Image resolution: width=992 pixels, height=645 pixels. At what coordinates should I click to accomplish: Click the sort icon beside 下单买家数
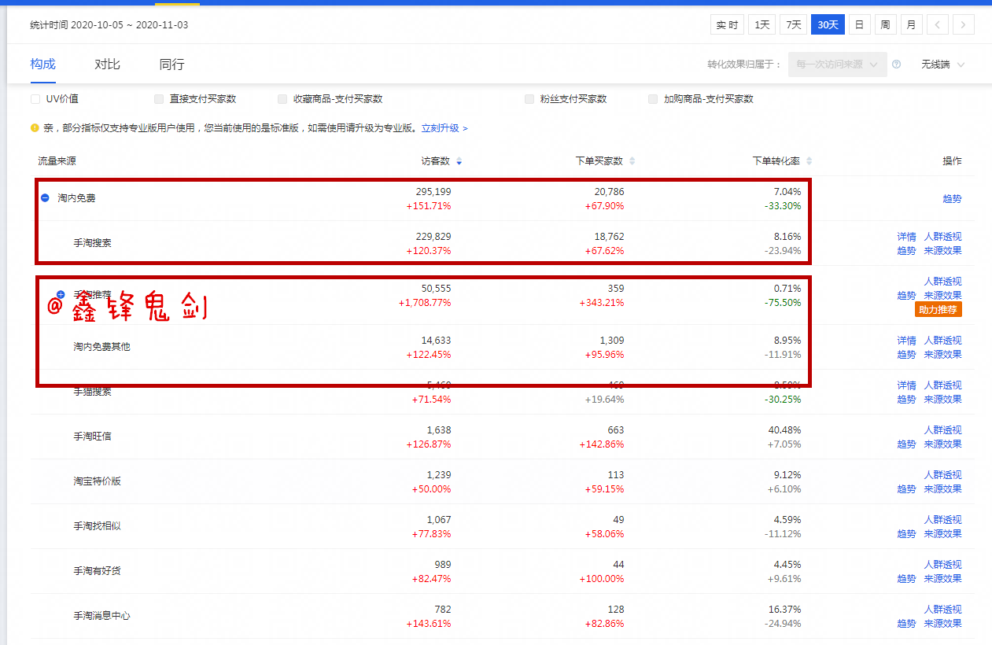632,161
